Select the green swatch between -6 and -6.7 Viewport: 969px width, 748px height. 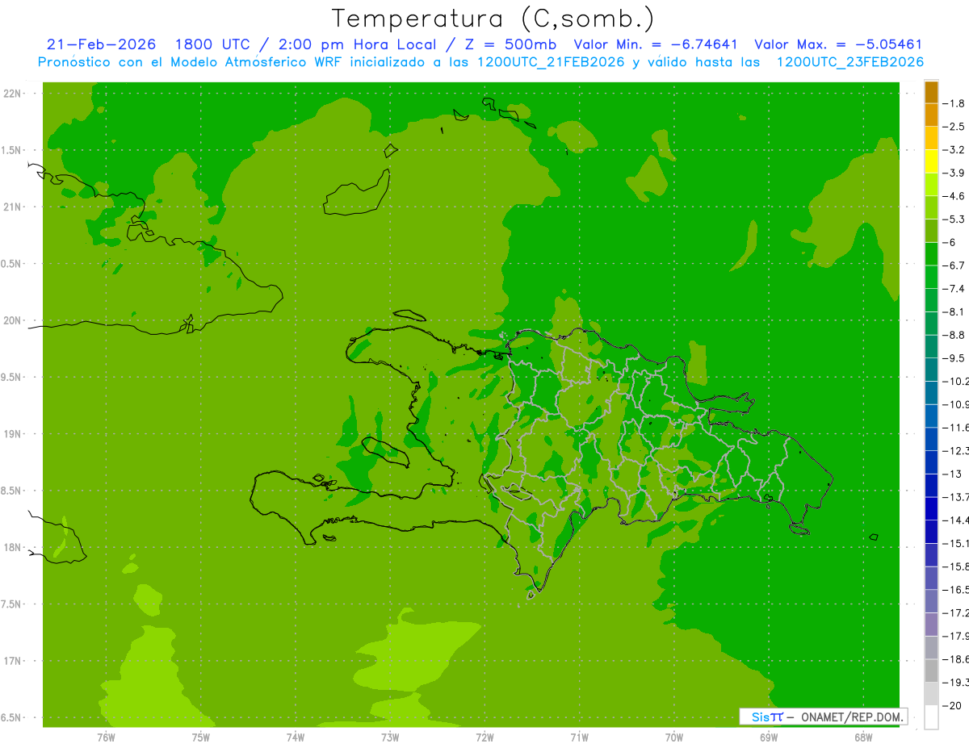point(931,254)
